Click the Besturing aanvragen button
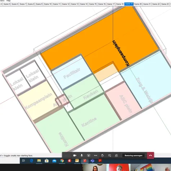This screenshot has width=171, height=171. [x=134, y=156]
